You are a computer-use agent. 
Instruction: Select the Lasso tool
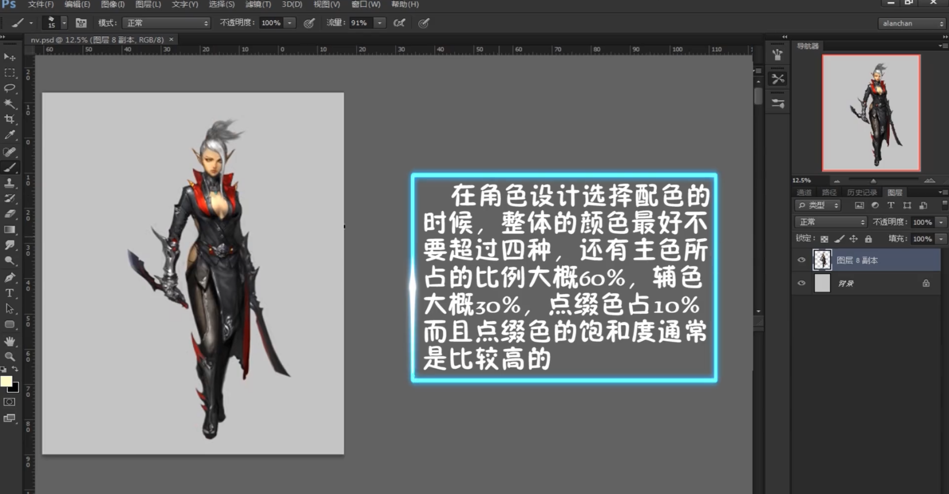10,88
